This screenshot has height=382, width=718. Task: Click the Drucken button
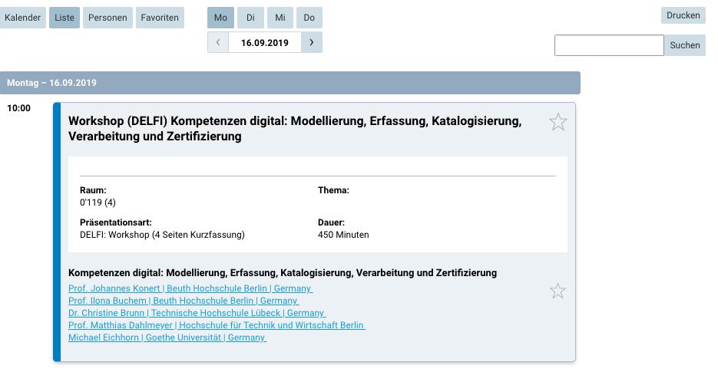tap(683, 15)
